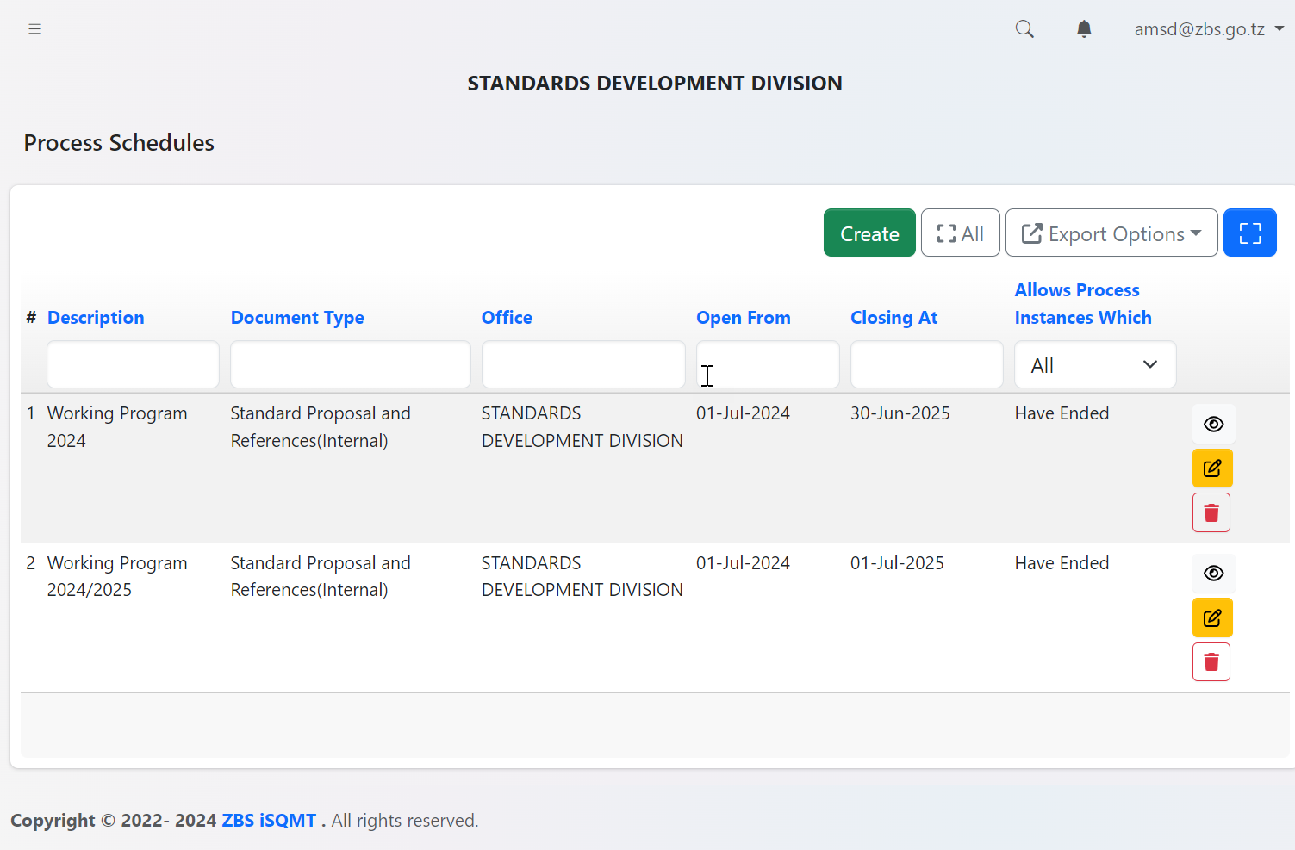Viewport: 1295px width, 850px height.
Task: Open the Export Options dropdown
Action: [1111, 233]
